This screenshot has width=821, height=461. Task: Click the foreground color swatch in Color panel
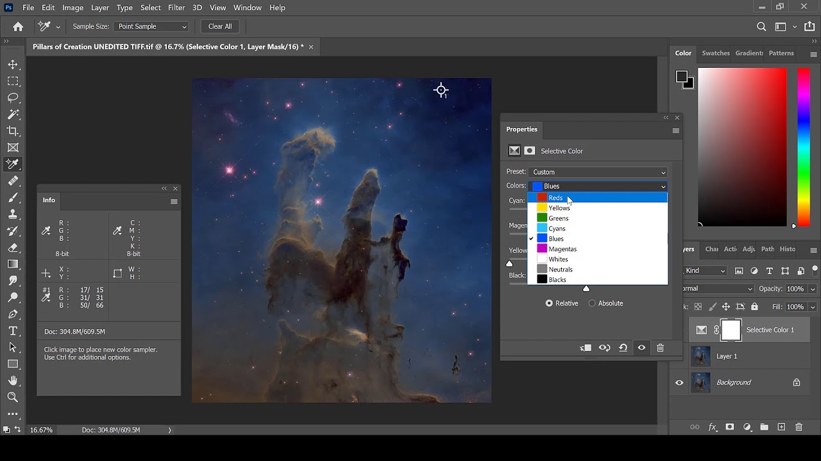(682, 77)
